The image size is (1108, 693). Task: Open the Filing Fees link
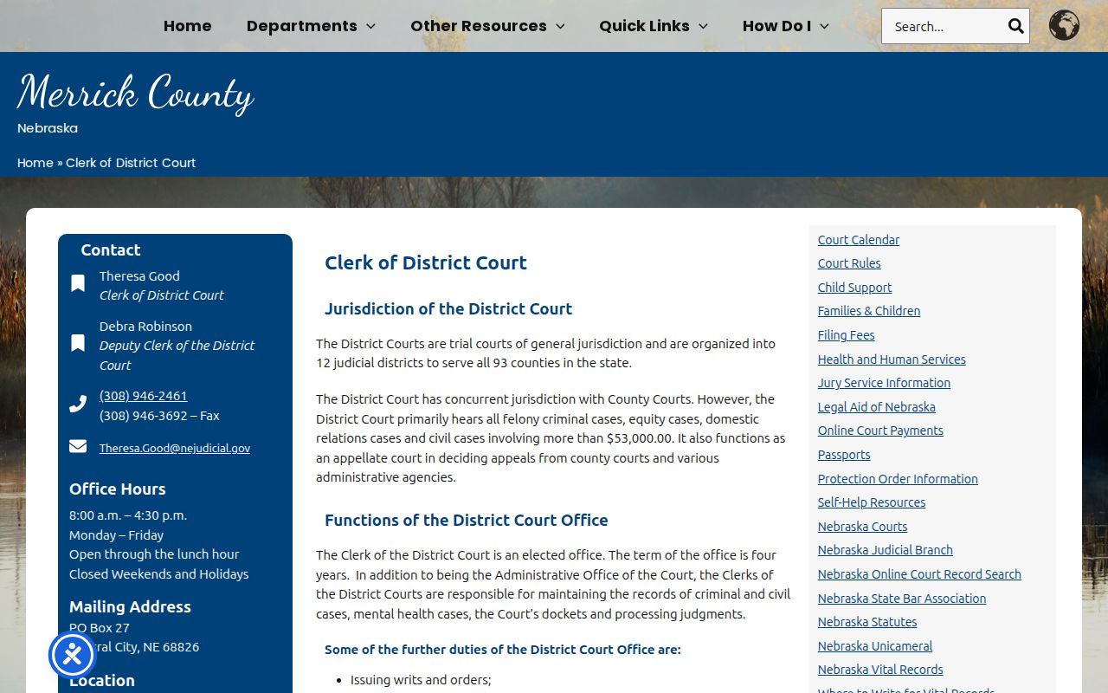point(847,335)
